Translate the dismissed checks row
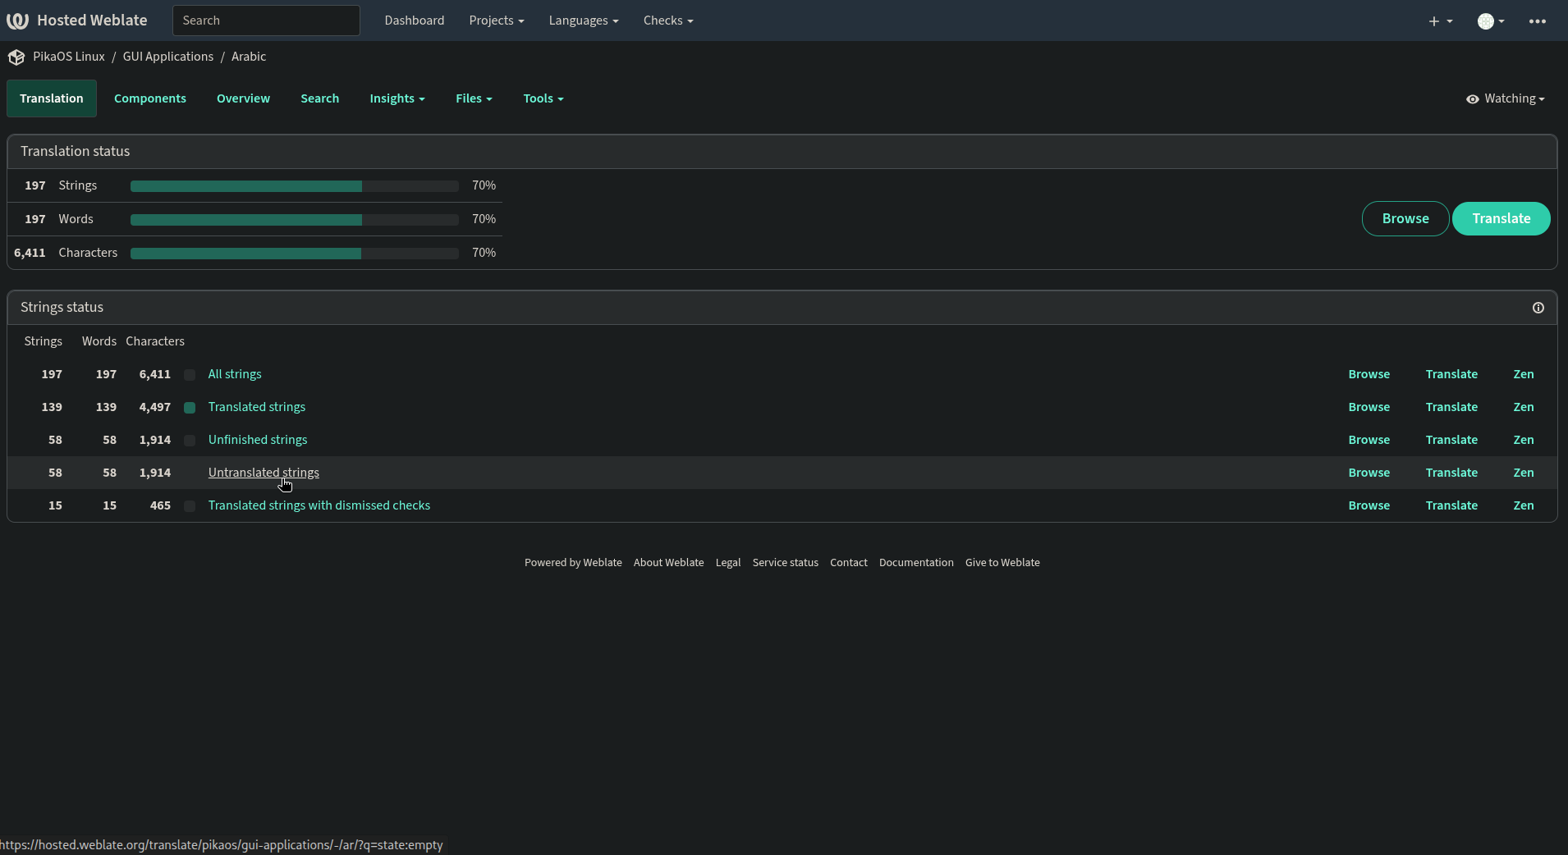The image size is (1568, 855). click(1451, 505)
